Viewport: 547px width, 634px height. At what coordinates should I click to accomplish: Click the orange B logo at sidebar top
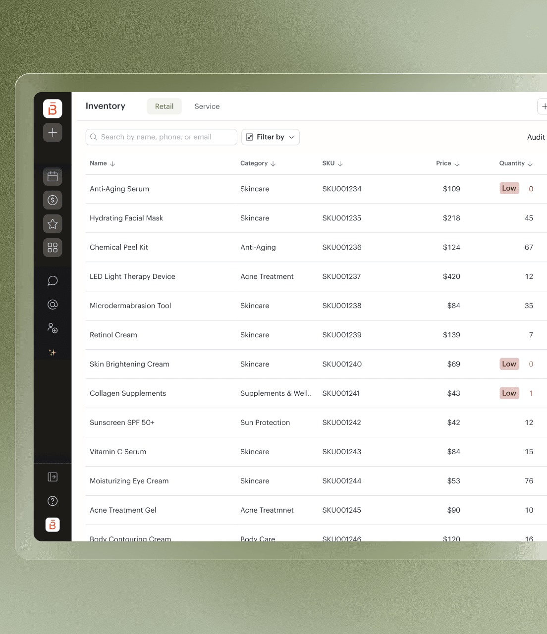click(x=53, y=109)
